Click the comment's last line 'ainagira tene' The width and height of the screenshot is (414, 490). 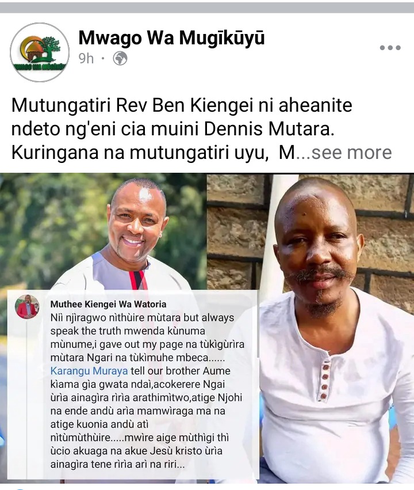[118, 464]
